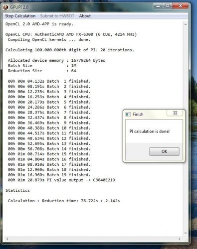Close the Finish dialog

pos(175,113)
